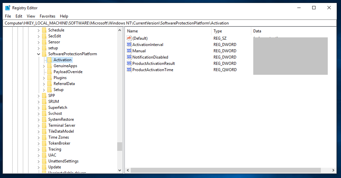
Task: Click the values pane scroll right arrow
Action: (333, 170)
